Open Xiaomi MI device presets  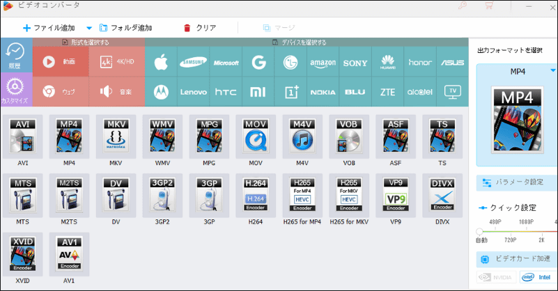pyautogui.click(x=258, y=92)
